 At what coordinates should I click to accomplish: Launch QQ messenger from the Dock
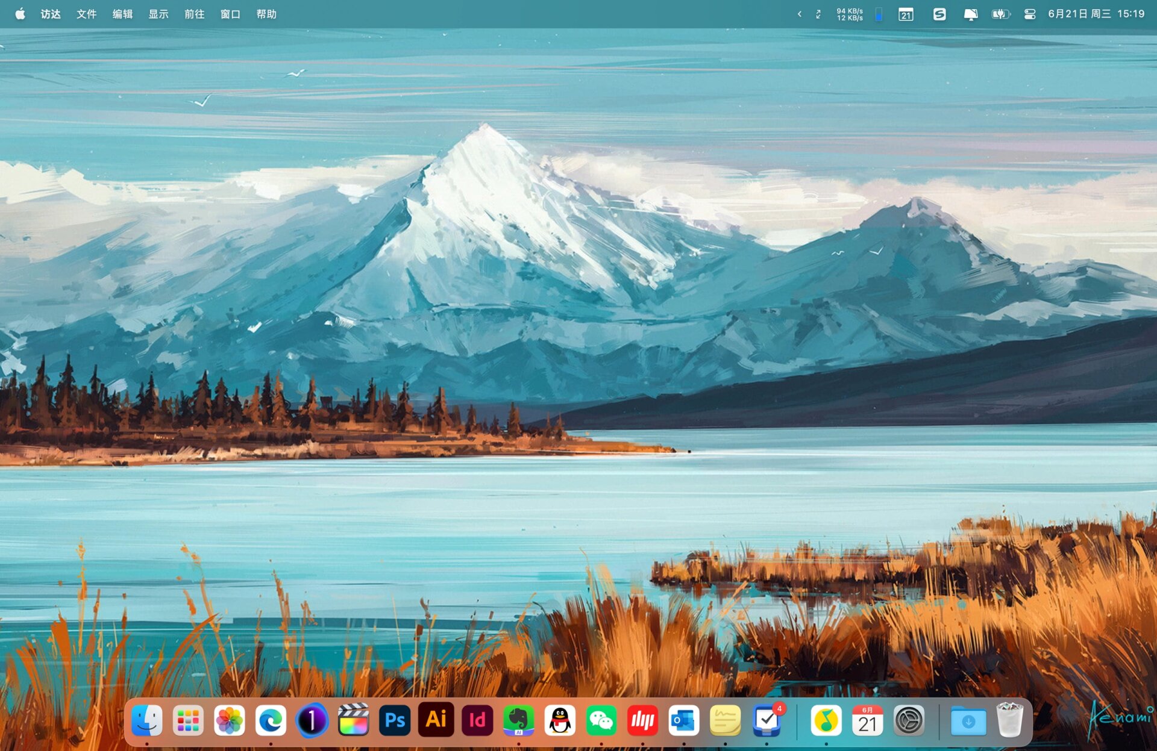tap(560, 720)
